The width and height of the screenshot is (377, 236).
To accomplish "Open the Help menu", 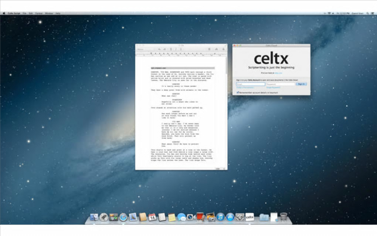I will tap(58, 13).
